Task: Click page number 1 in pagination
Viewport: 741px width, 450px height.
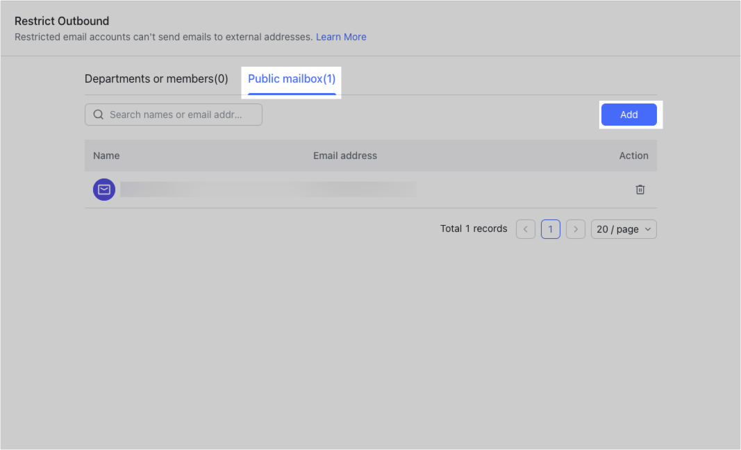Action: pyautogui.click(x=550, y=228)
